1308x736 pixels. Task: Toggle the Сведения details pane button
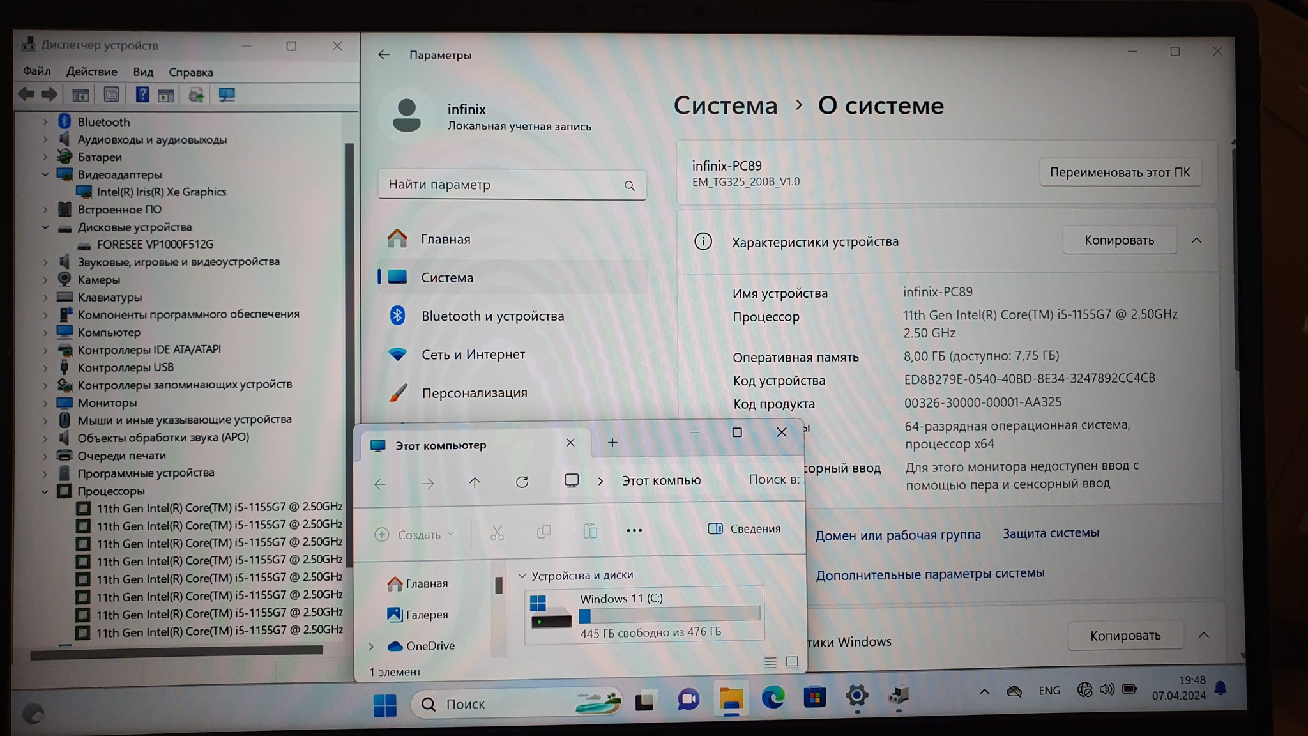click(x=745, y=529)
